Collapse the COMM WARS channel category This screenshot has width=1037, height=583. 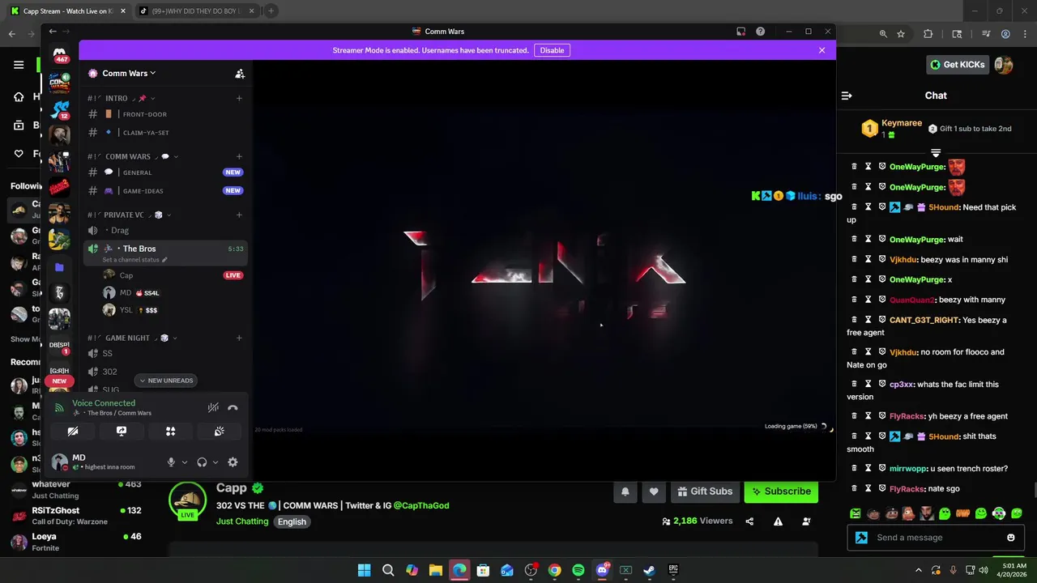click(x=133, y=156)
